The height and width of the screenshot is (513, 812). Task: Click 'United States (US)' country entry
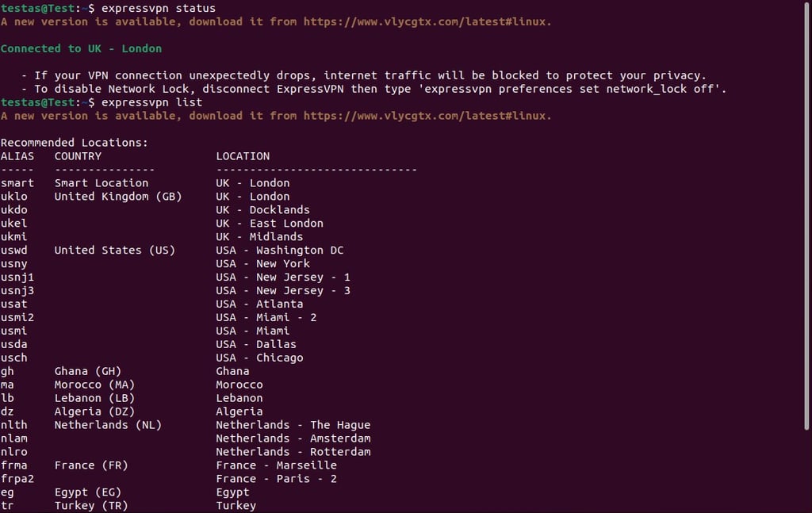[x=115, y=251]
